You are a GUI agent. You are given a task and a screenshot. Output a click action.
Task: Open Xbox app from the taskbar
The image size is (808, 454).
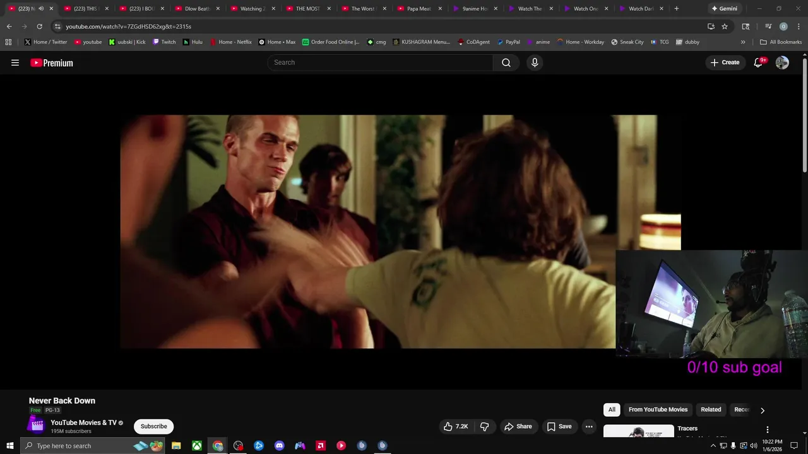197,446
